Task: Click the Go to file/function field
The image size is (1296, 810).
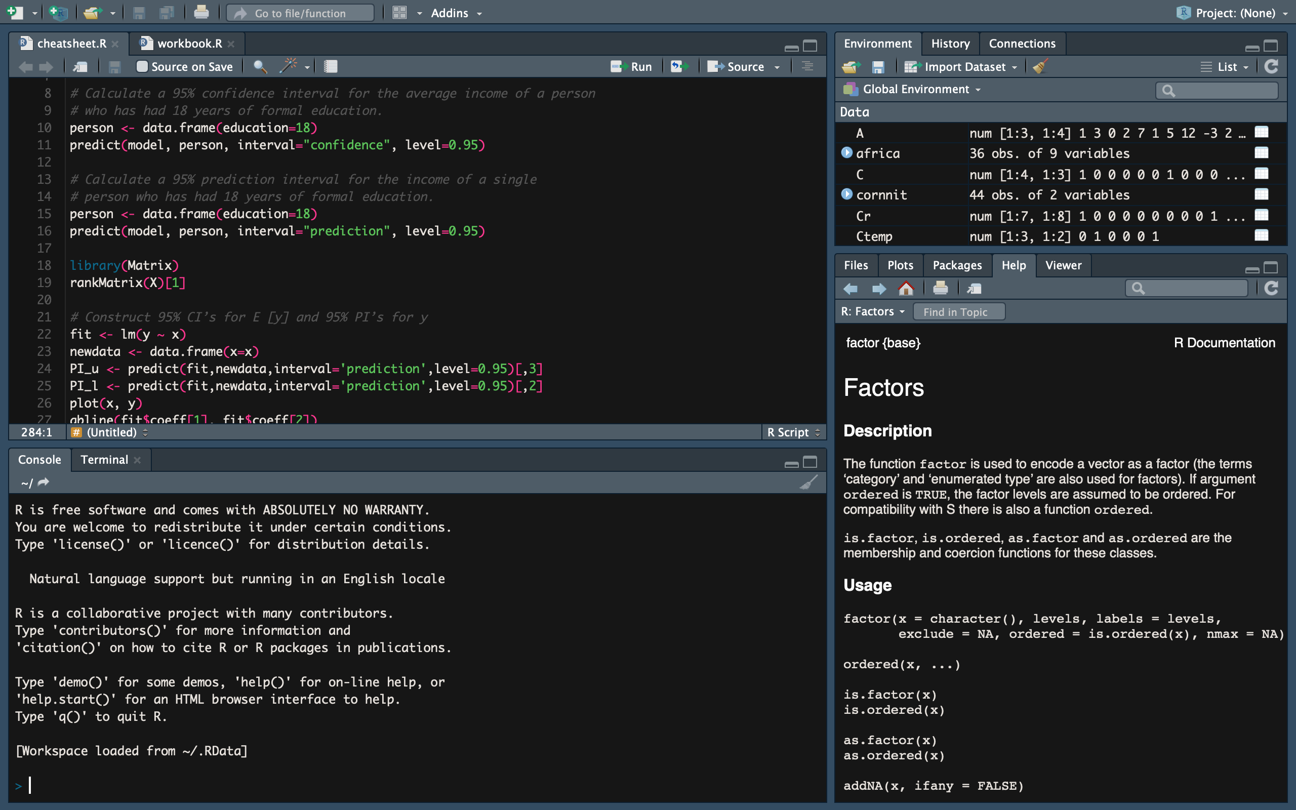Action: [300, 13]
